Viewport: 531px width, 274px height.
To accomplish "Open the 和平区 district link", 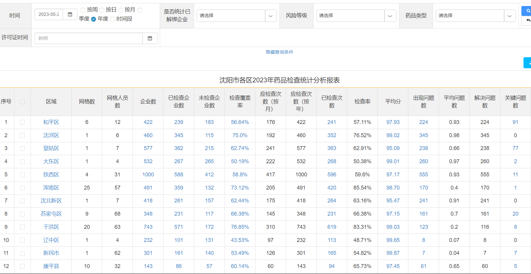I will click(x=51, y=122).
